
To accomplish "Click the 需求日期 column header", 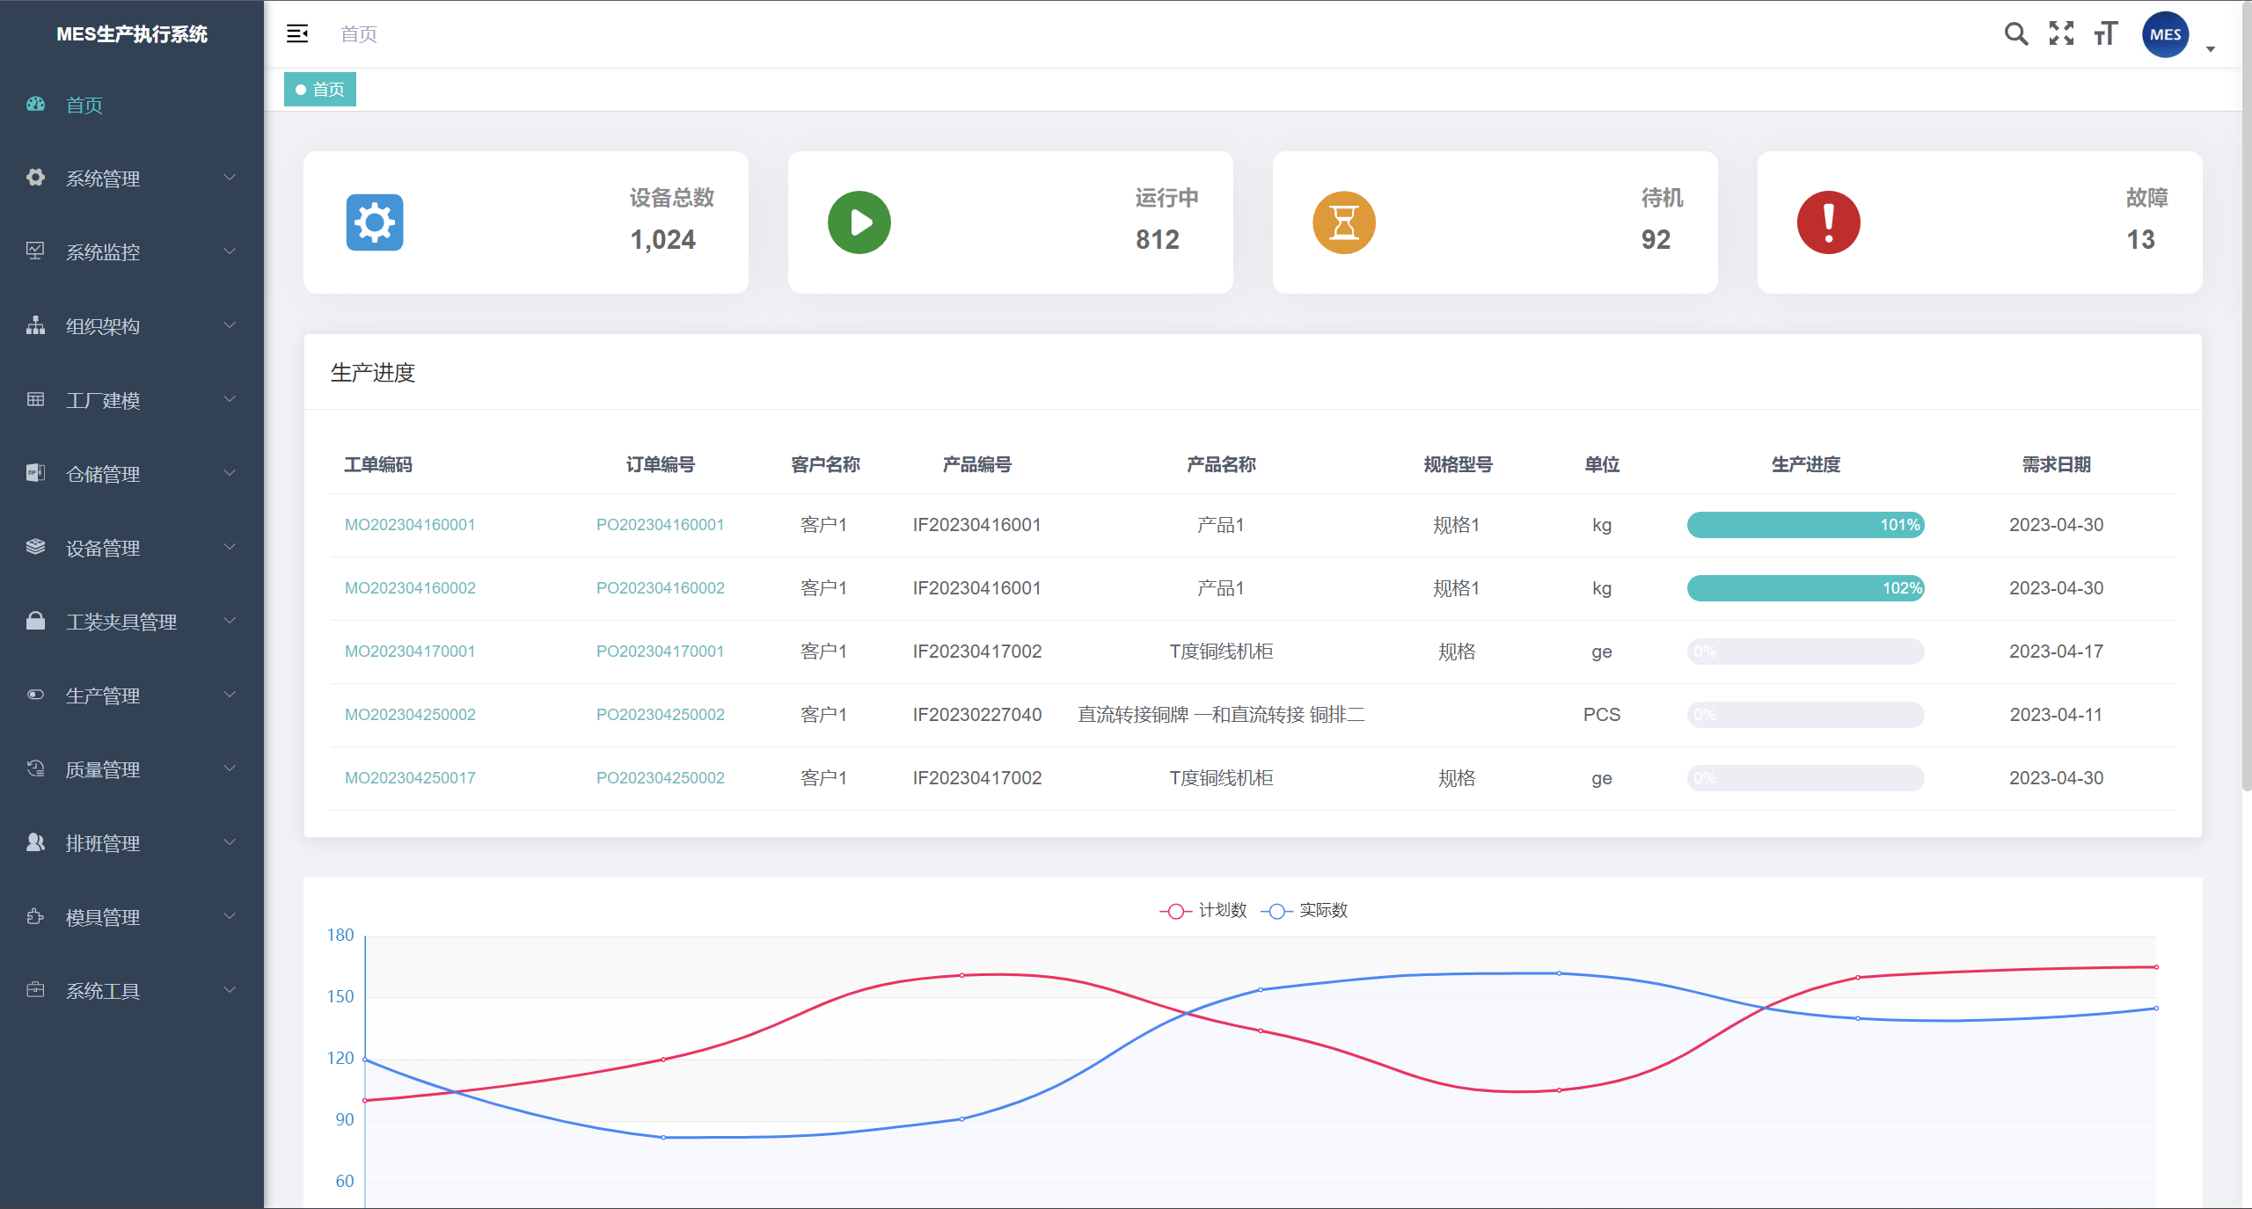I will coord(2056,464).
